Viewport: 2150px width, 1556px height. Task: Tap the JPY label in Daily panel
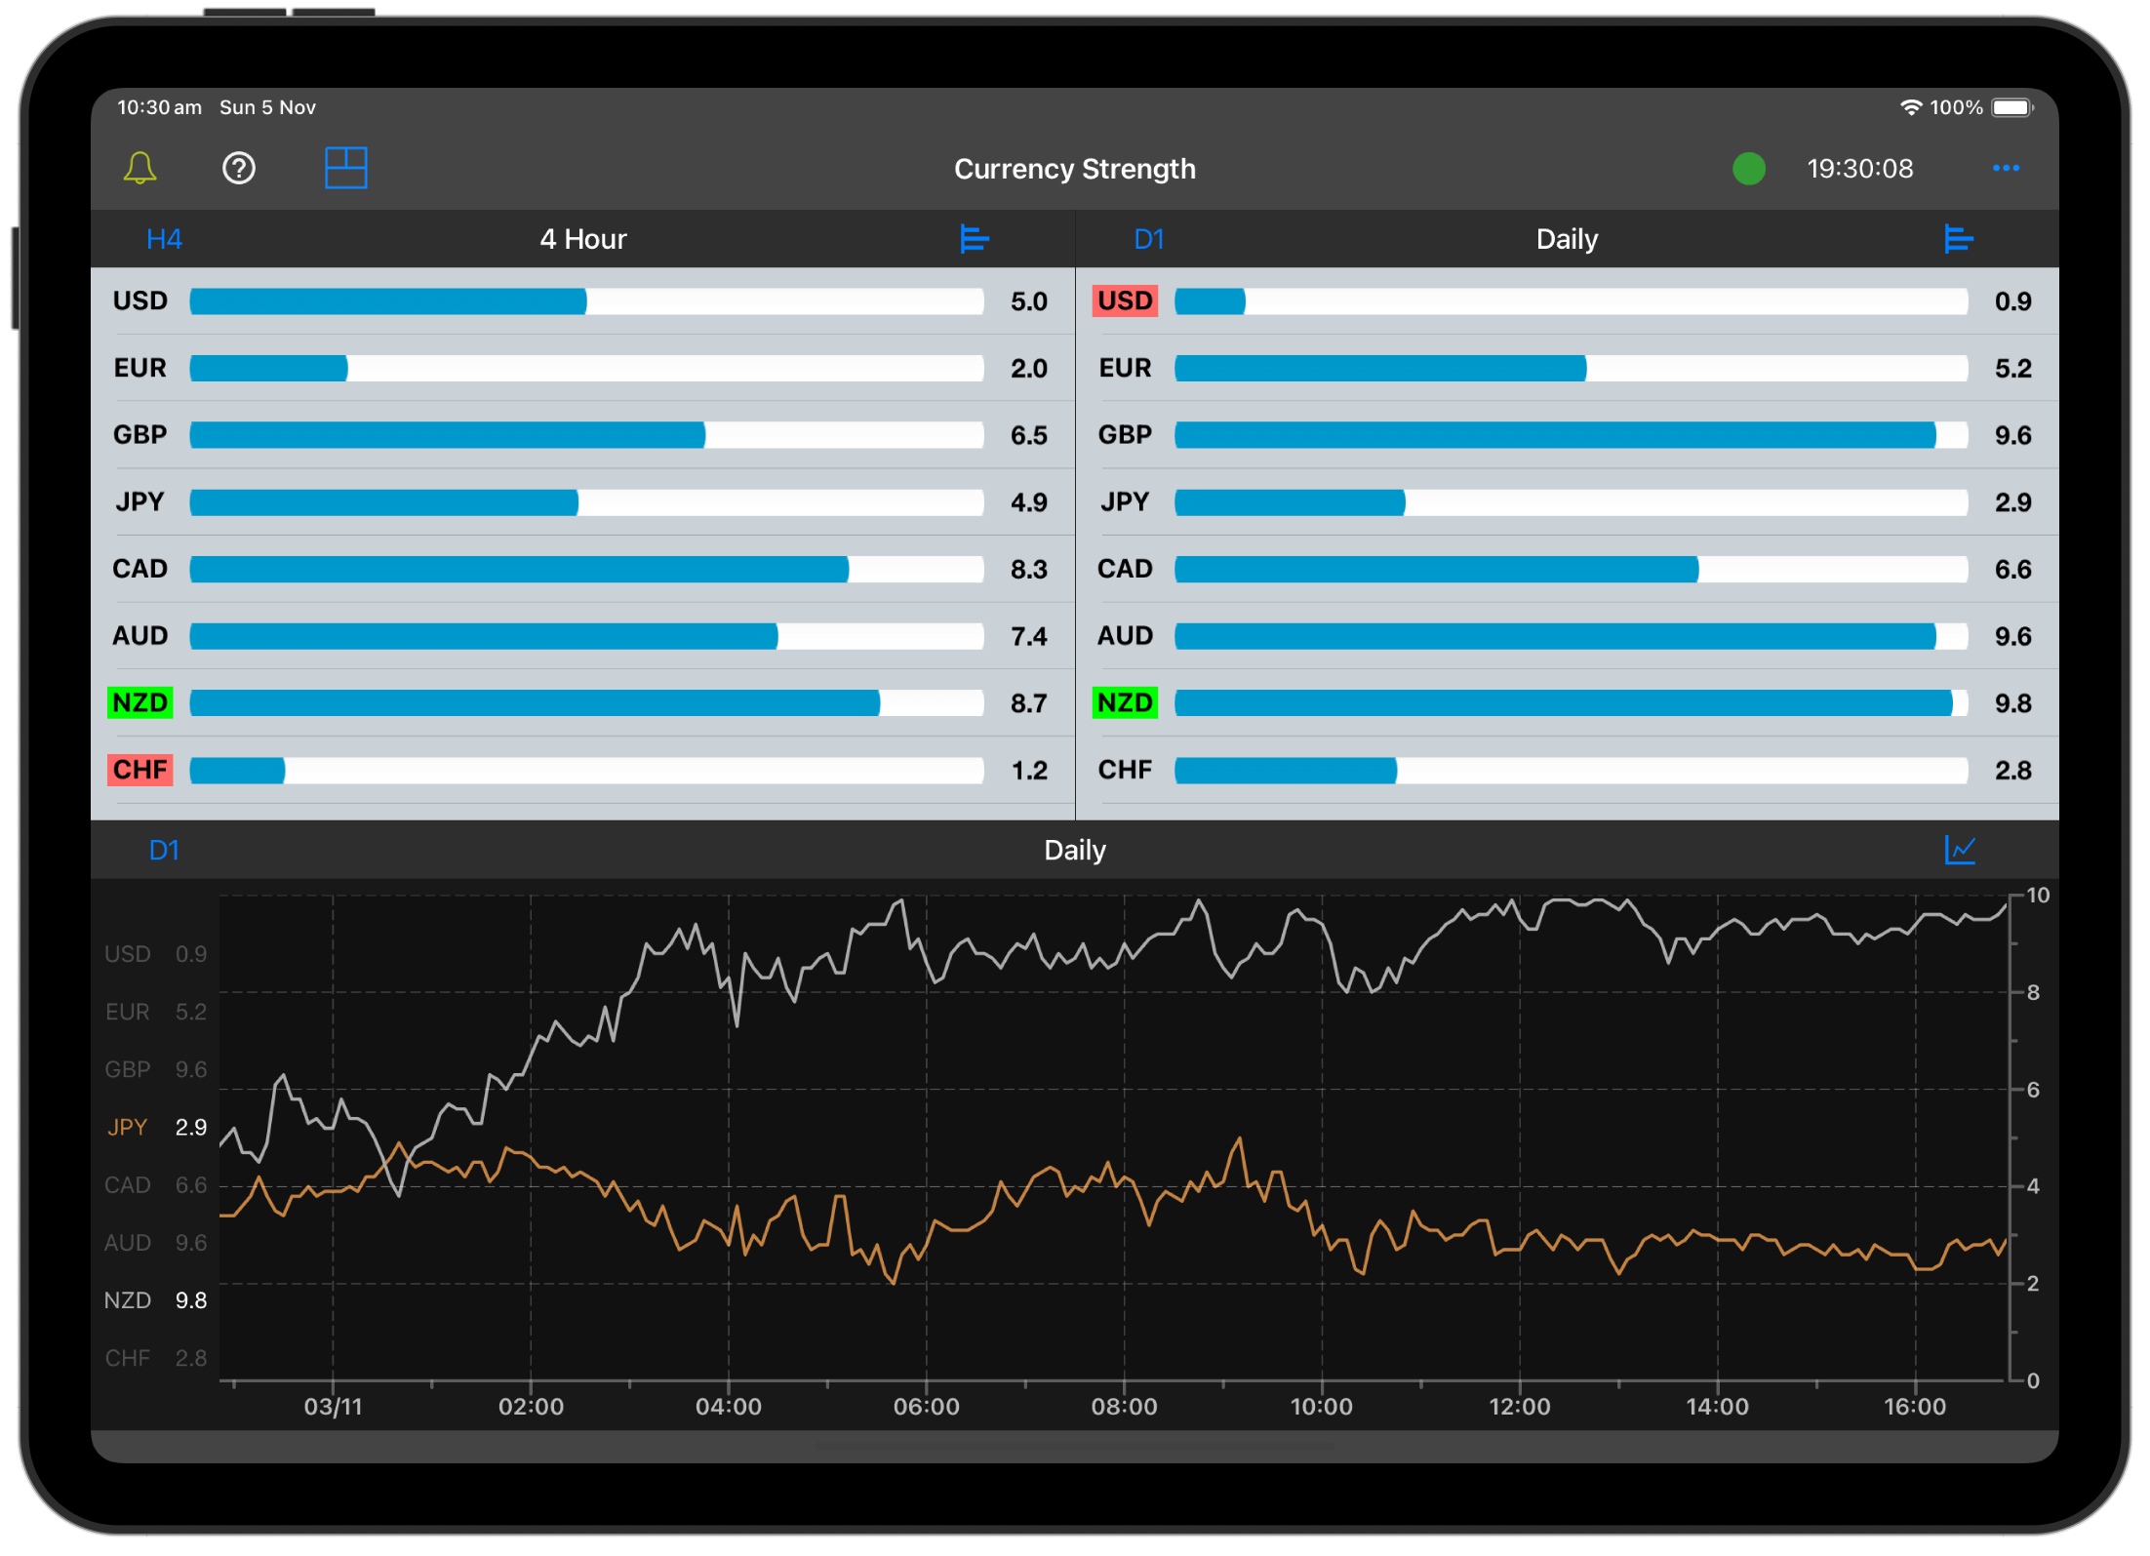point(1125,501)
